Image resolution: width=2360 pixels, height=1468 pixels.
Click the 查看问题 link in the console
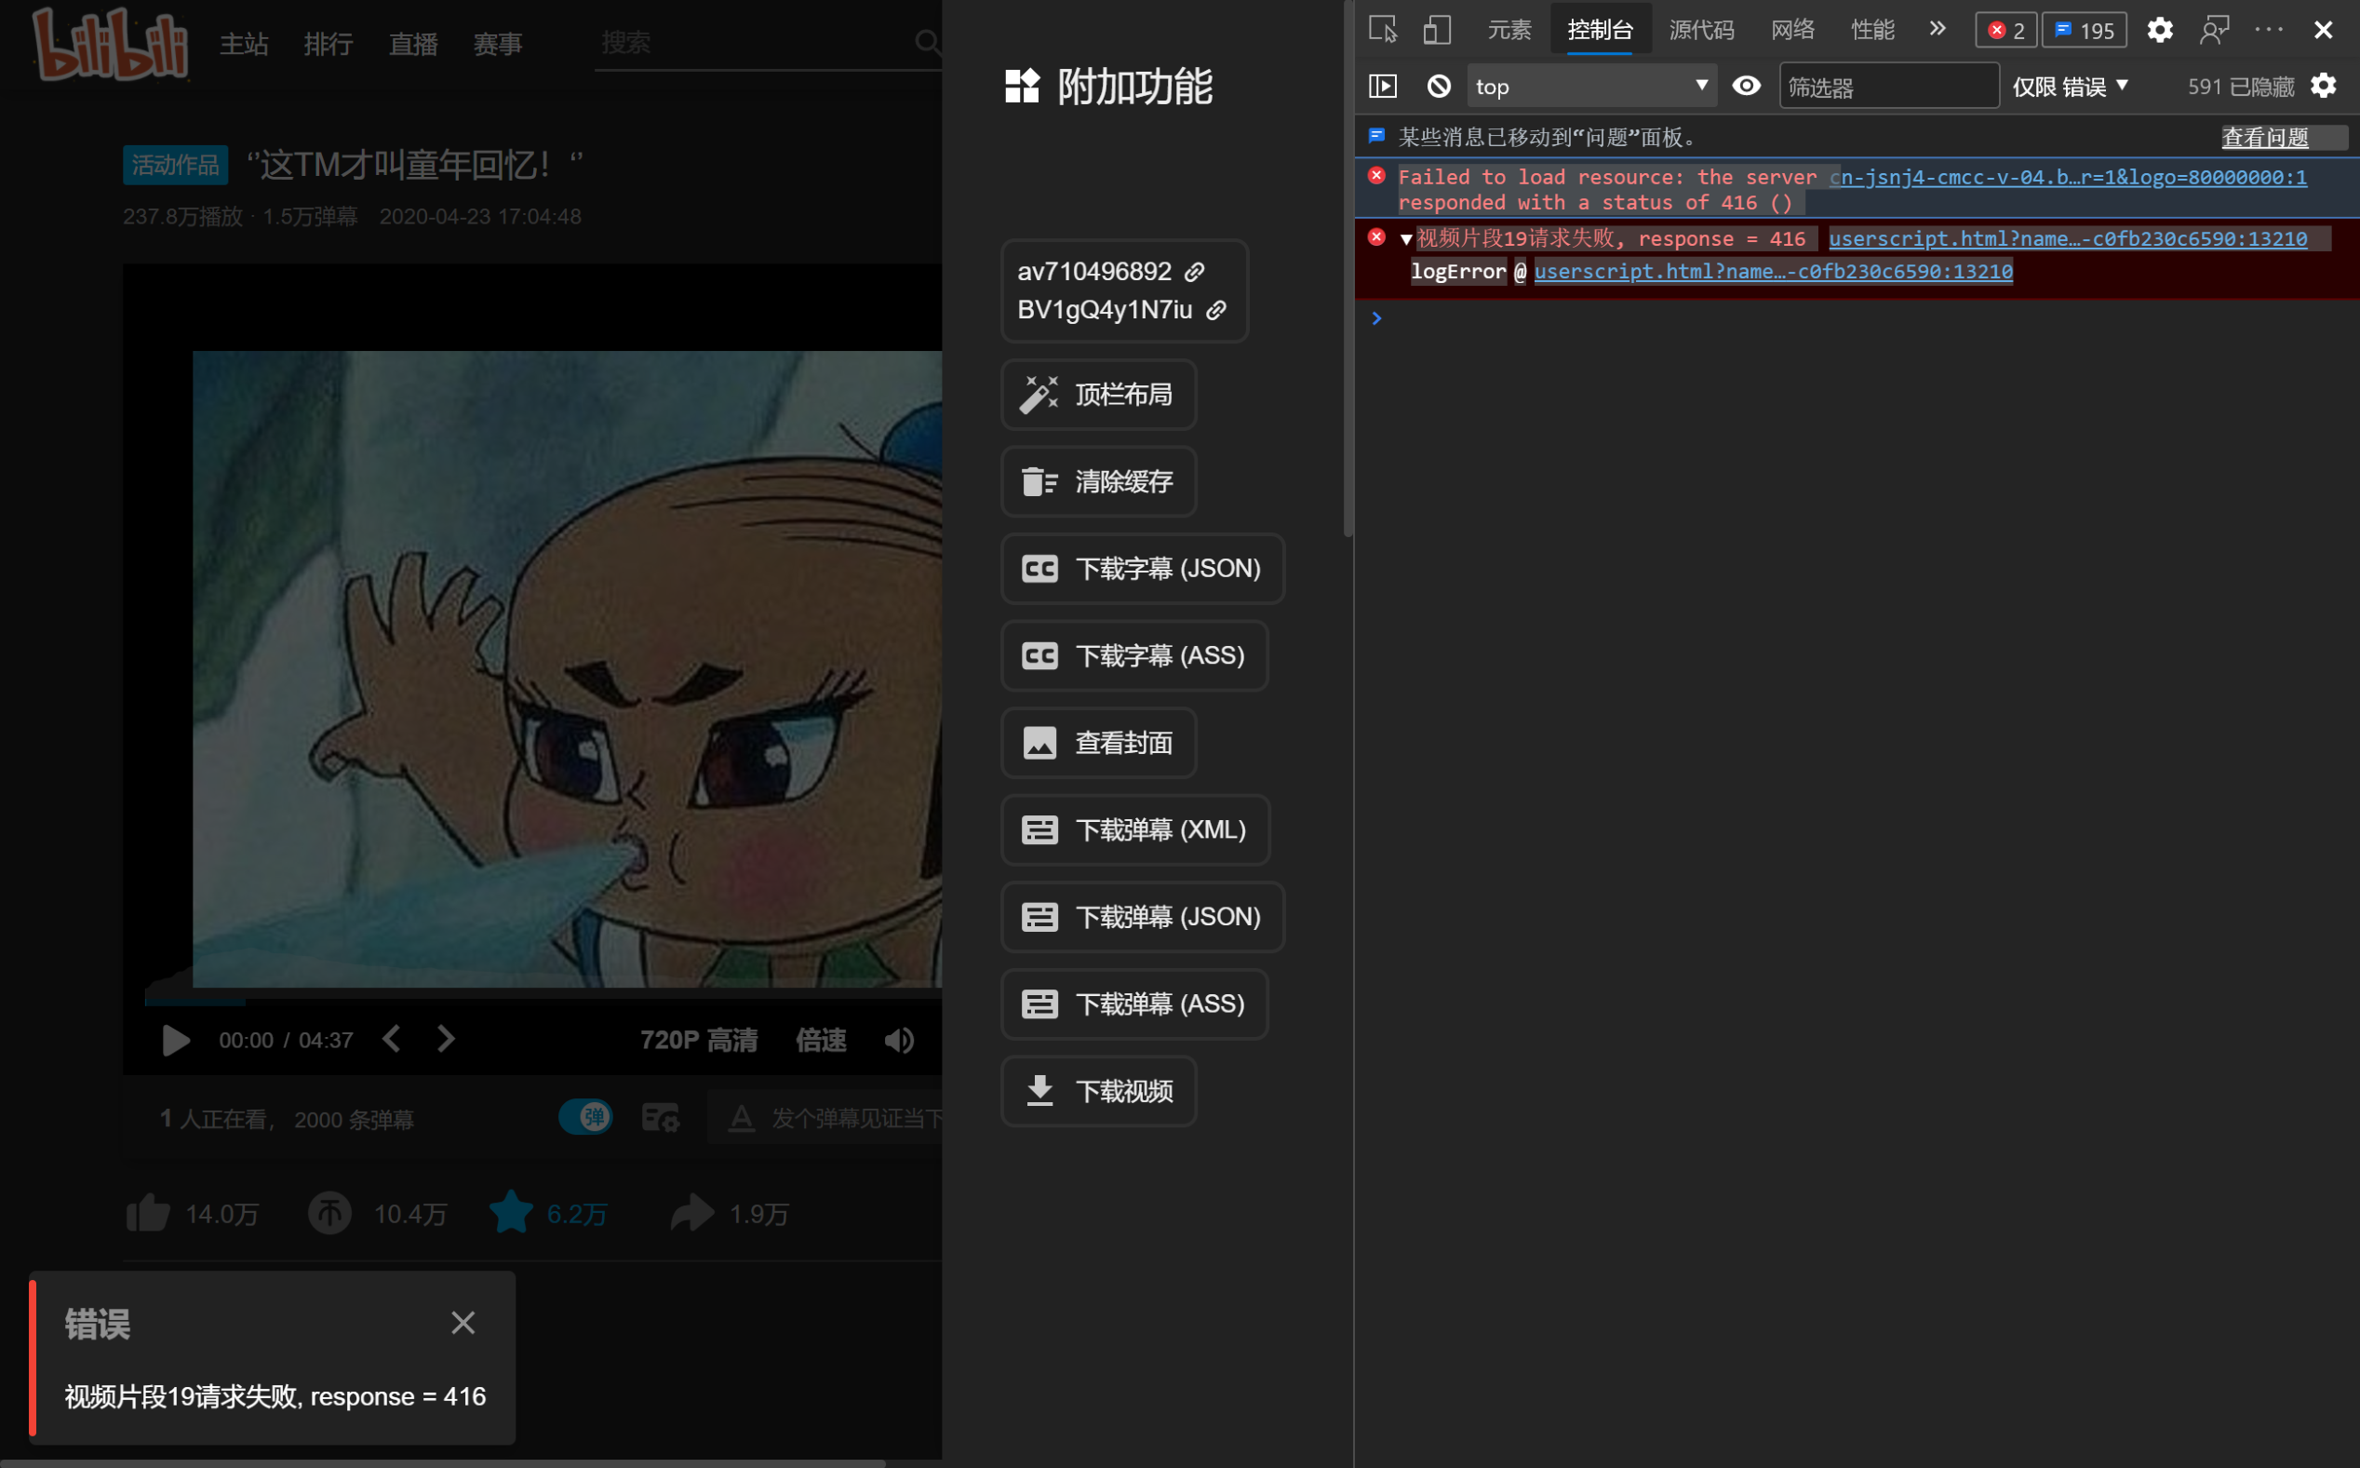coord(2265,138)
